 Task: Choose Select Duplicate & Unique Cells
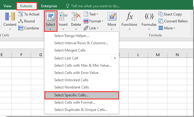click(82, 110)
